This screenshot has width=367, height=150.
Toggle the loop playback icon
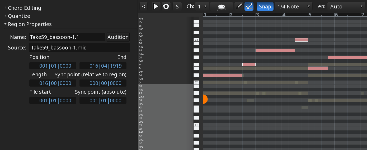point(166,6)
